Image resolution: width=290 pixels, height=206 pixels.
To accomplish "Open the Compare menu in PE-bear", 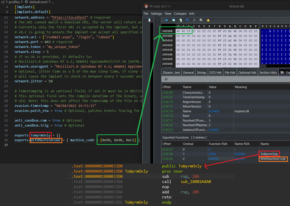I will click(180, 13).
